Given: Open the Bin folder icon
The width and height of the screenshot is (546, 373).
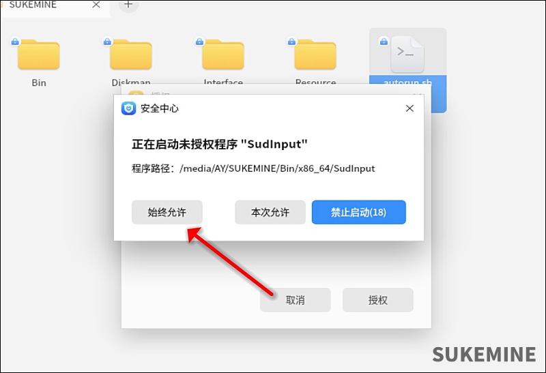Looking at the screenshot, I should point(39,55).
